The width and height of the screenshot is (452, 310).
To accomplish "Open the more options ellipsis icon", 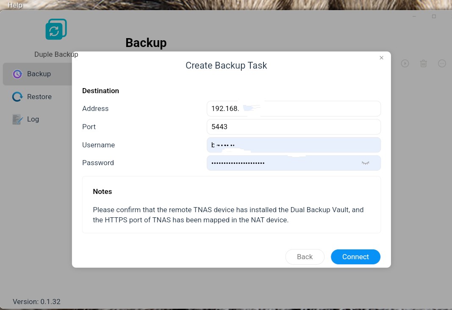I will (x=442, y=64).
